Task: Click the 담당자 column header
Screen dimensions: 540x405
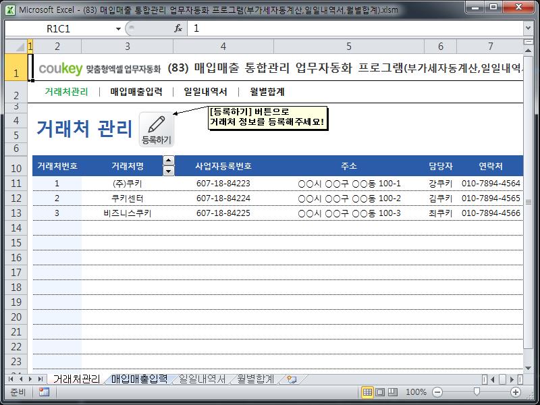Action: click(441, 166)
